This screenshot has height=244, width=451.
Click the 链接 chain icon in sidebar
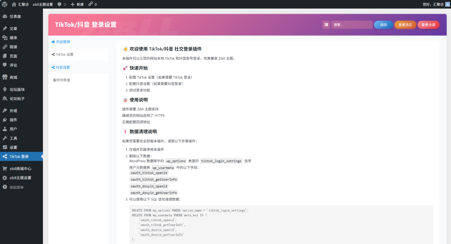tap(5, 47)
